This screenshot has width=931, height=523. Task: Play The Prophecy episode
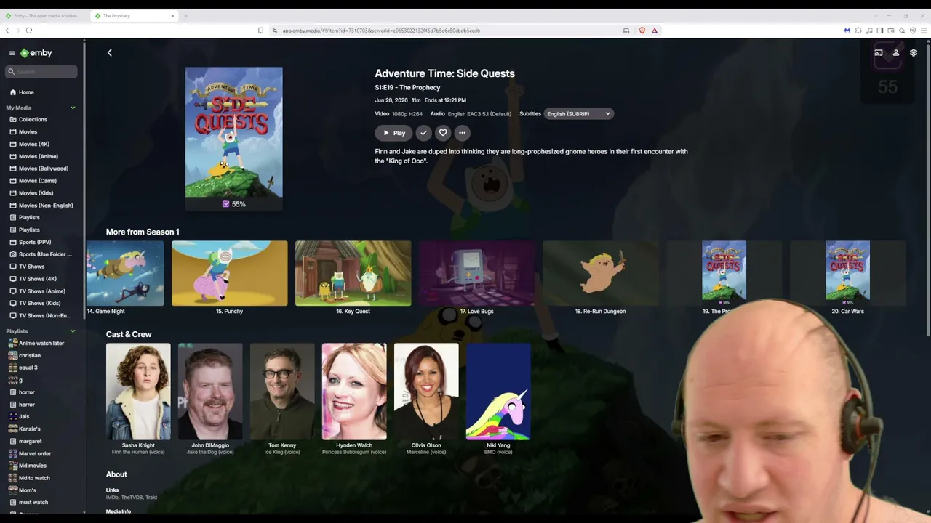(393, 133)
